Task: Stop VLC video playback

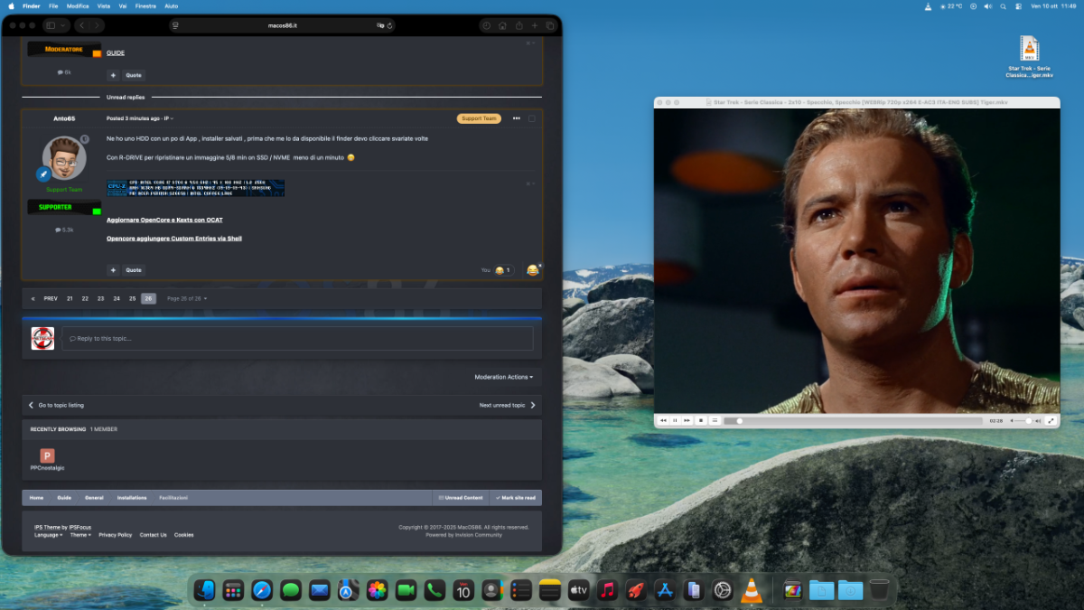Action: [700, 420]
